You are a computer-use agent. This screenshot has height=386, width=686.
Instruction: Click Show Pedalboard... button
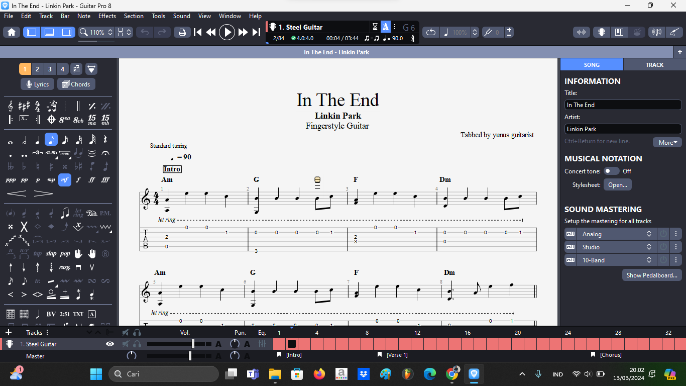pyautogui.click(x=652, y=275)
